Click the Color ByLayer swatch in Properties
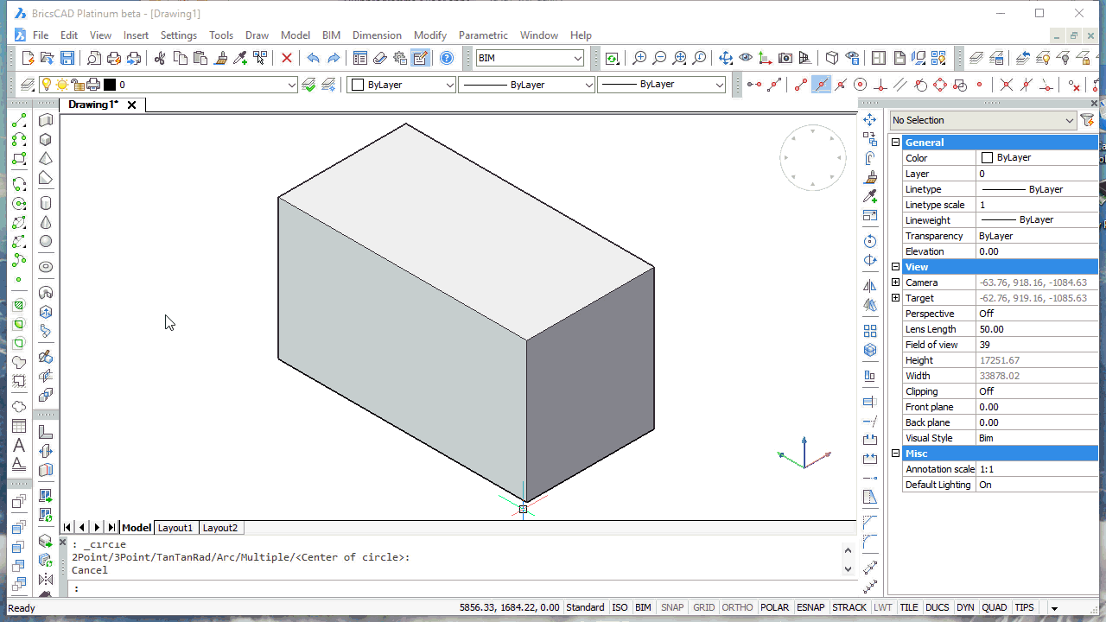 click(x=987, y=158)
